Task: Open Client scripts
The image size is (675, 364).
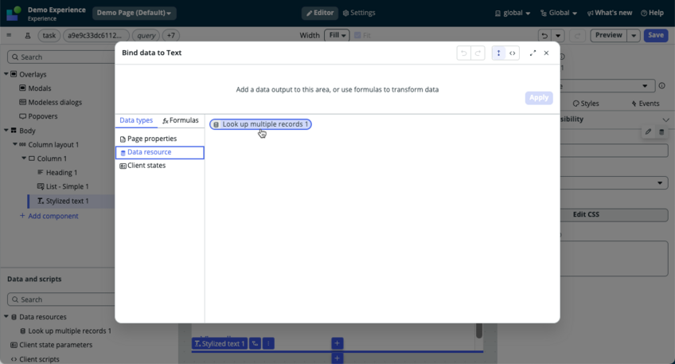Action: coord(35,359)
